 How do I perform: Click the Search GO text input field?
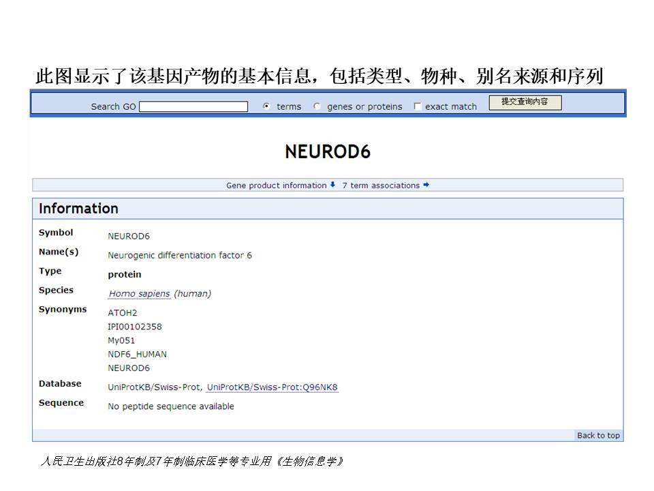(193, 106)
